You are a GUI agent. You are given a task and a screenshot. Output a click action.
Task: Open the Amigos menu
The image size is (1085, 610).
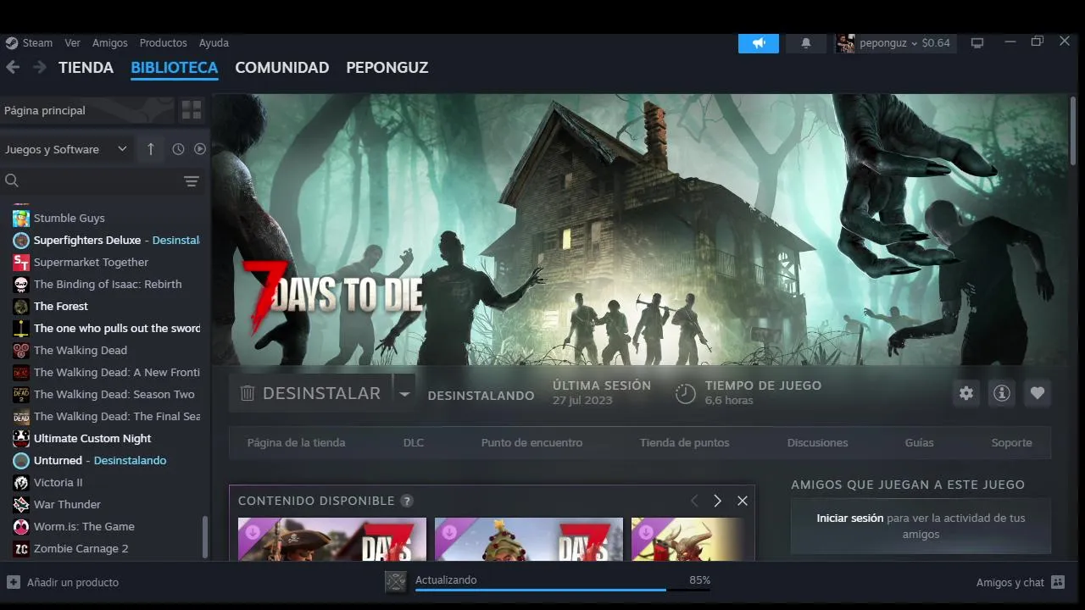110,42
